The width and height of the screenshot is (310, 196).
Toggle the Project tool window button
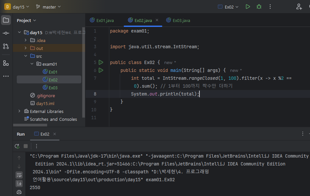click(x=6, y=20)
